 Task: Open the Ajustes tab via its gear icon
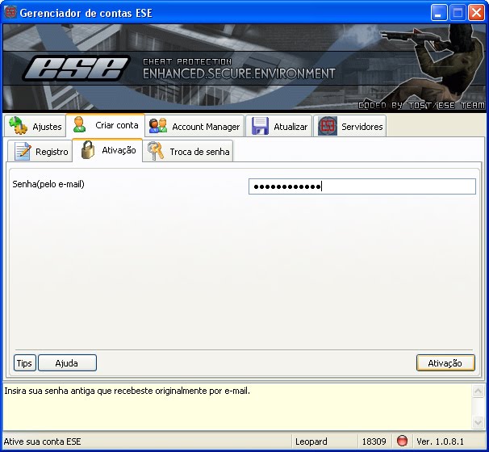(19, 126)
